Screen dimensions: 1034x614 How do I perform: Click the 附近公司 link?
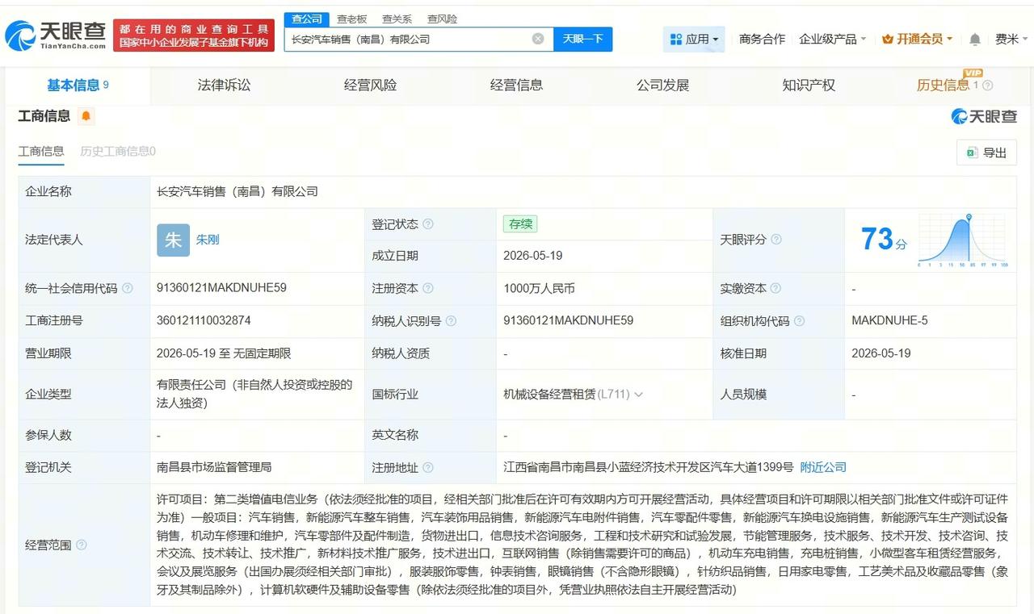click(x=823, y=467)
